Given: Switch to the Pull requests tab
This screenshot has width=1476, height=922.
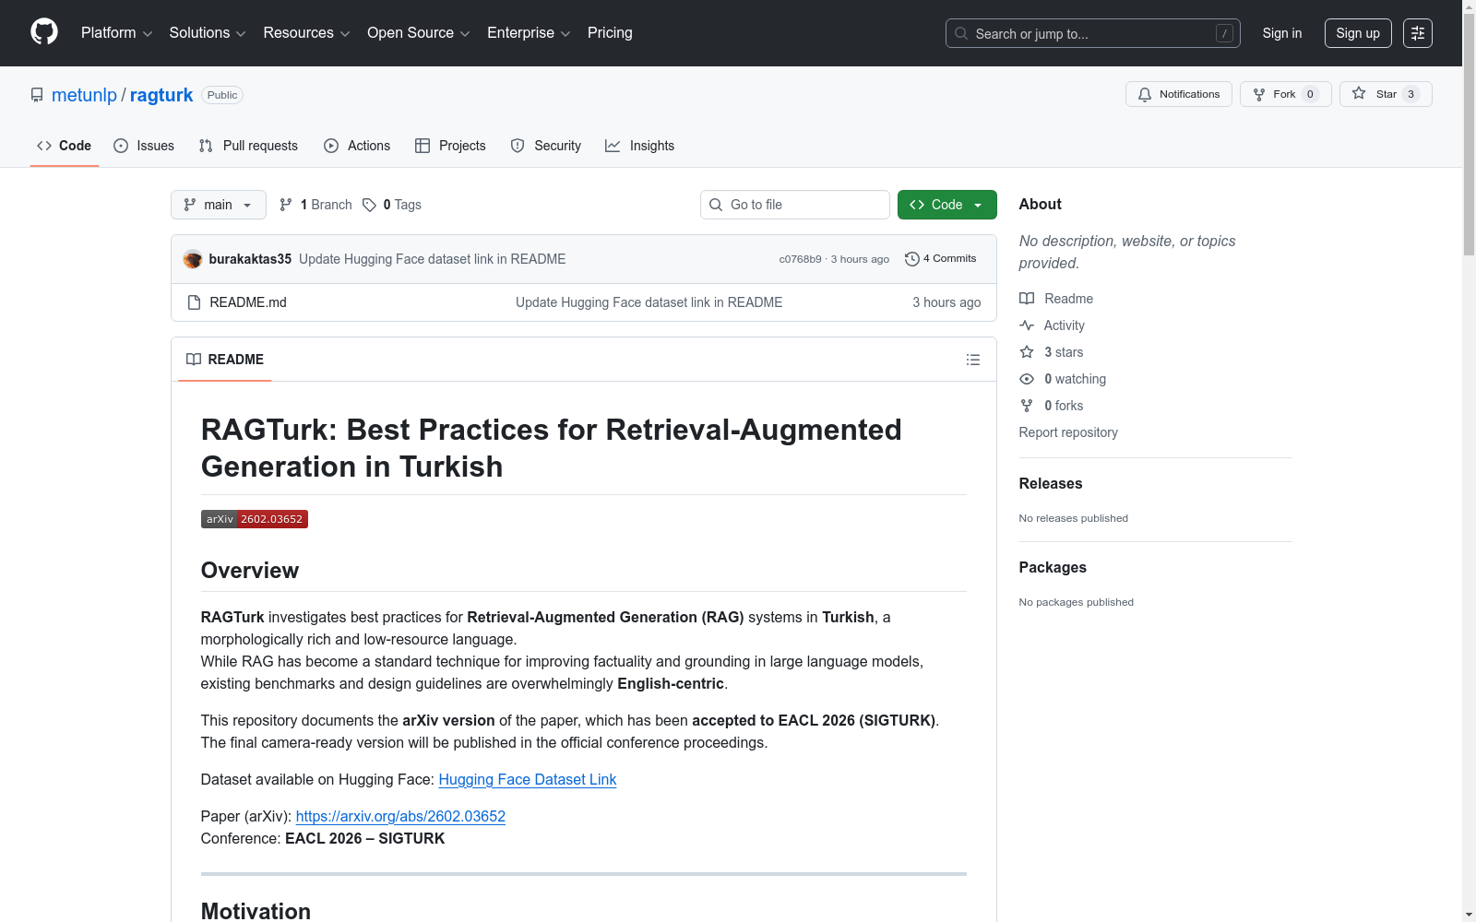Looking at the screenshot, I should coord(248,146).
